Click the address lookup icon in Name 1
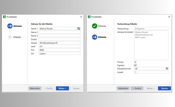The width and height of the screenshot is (175, 107). [78, 29]
